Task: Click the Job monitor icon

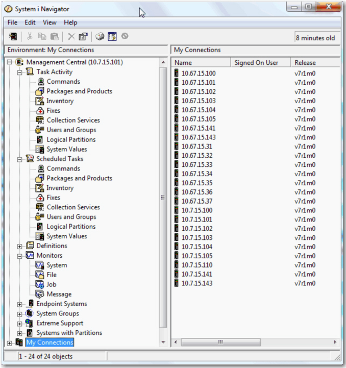Action: point(40,285)
